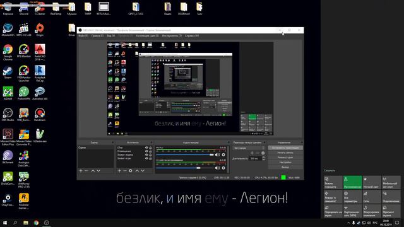Turn off the Расположение quick action tile

(x=352, y=182)
